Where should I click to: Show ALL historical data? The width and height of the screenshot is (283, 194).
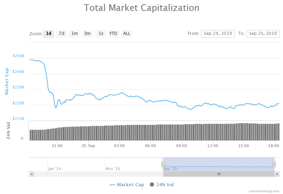pyautogui.click(x=127, y=34)
